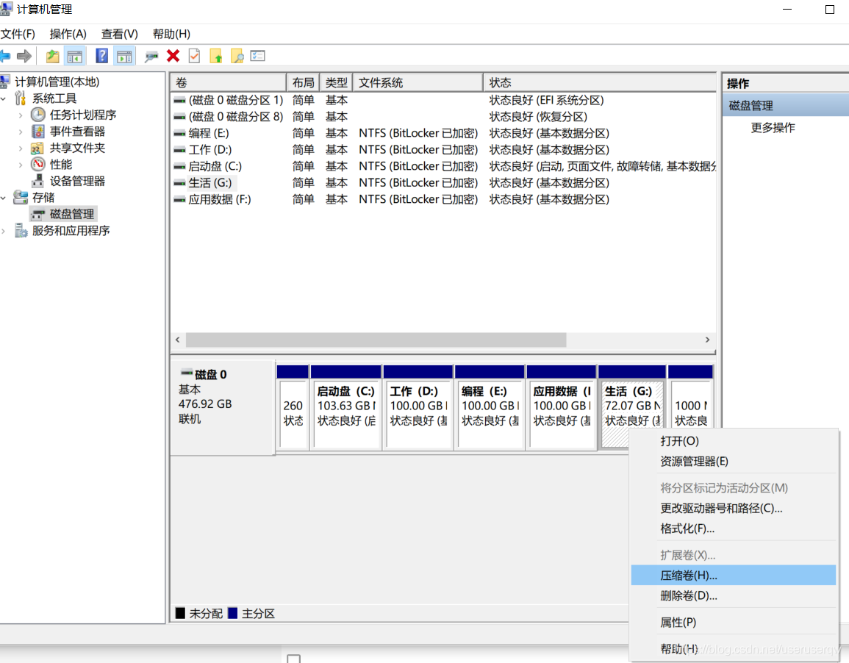Click the settings list view toolbar icon
This screenshot has height=663, width=849.
pyautogui.click(x=258, y=56)
